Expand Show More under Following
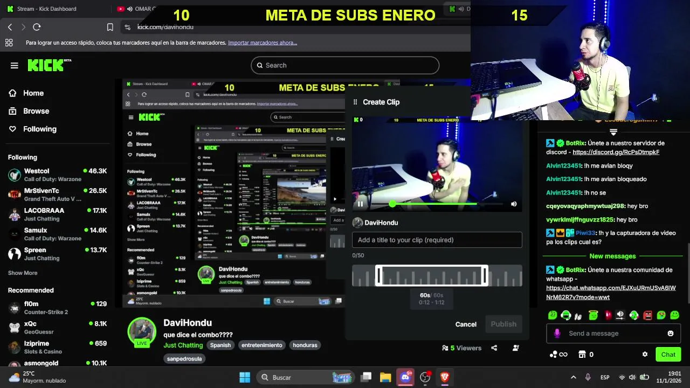Viewport: 690px width, 388px height. (x=23, y=273)
